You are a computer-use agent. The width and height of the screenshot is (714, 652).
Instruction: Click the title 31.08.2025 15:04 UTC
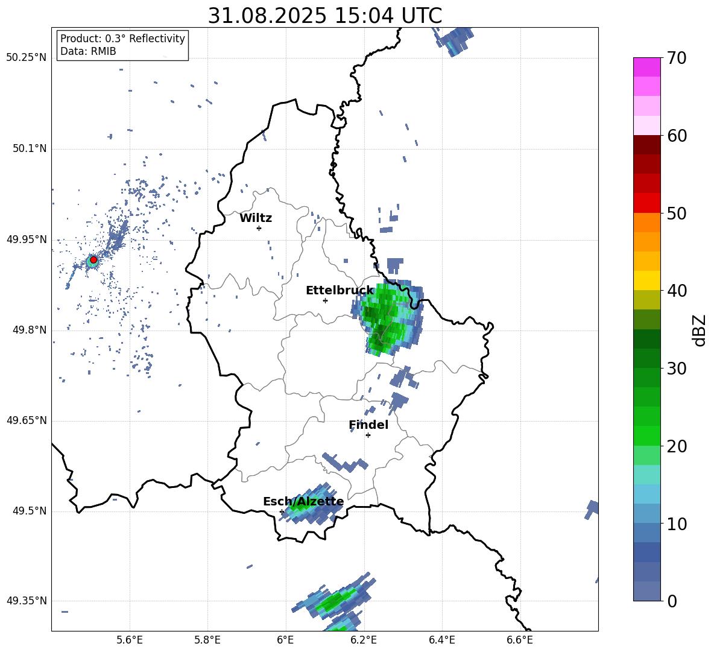click(324, 16)
